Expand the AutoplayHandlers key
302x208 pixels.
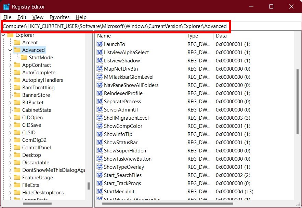point(10,80)
